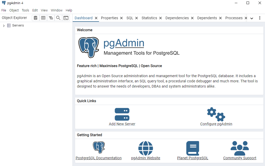
Task: Open the View menu
Action: pyautogui.click(x=44, y=10)
